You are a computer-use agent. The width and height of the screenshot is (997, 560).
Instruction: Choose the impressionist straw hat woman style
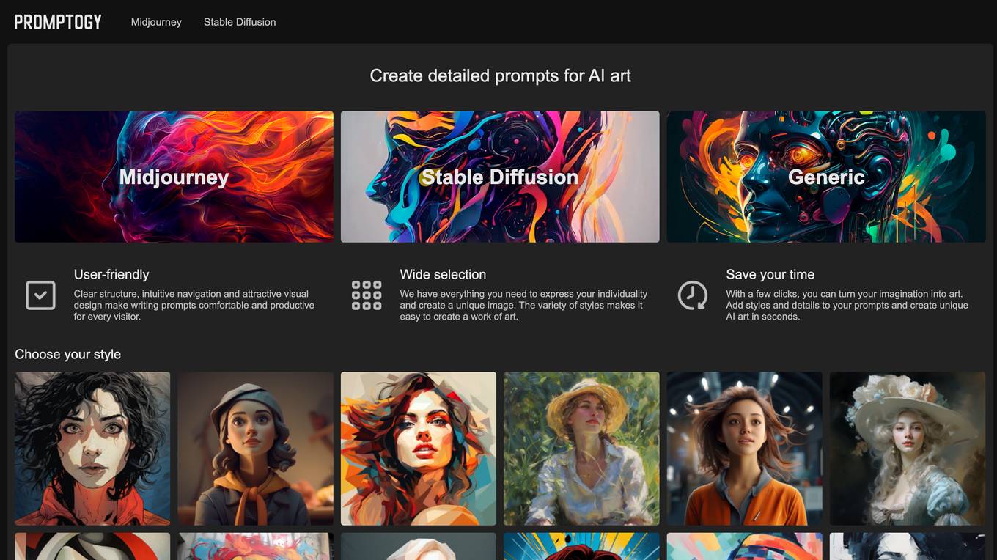click(x=581, y=449)
